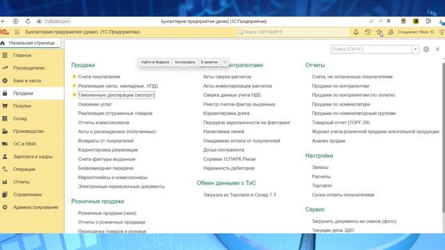Image resolution: width=445 pixels, height=250 pixels.
Task: Open Товарный отчет (ТОРГ-29)
Action: (341, 122)
